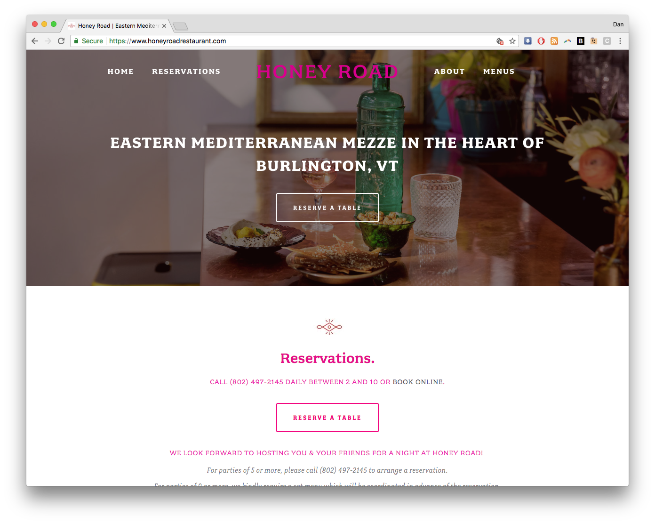Click the colorful boomerang extension icon
The image size is (655, 524).
(567, 41)
